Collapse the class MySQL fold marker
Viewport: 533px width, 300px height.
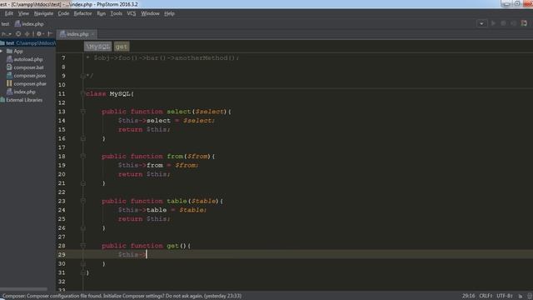click(x=83, y=93)
